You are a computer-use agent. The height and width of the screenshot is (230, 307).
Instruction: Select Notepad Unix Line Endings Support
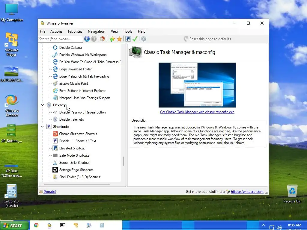pos(85,98)
